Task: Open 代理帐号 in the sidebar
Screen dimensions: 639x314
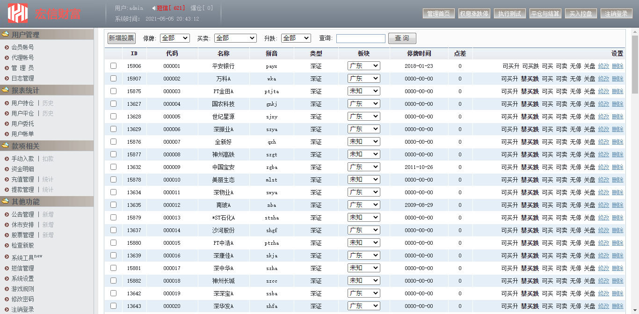Action: pyautogui.click(x=22, y=58)
